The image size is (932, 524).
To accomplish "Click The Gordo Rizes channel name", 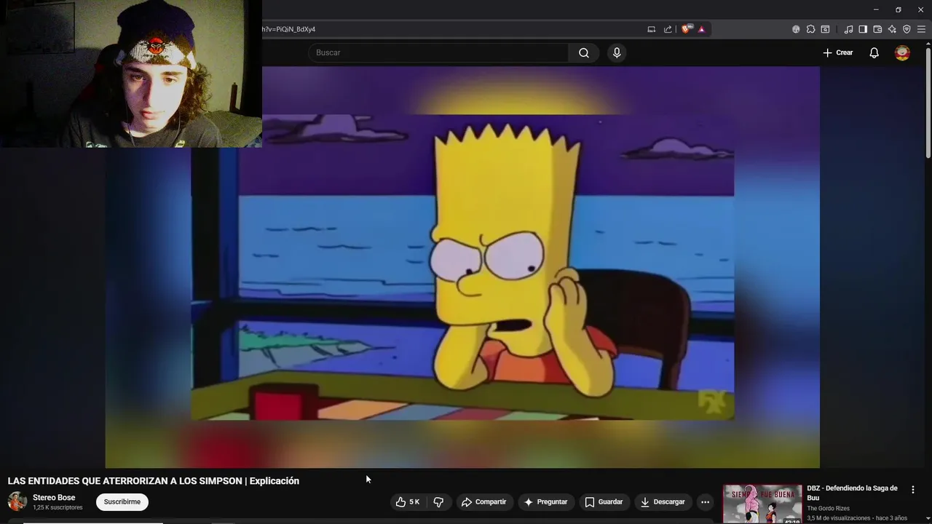I will 828,509.
